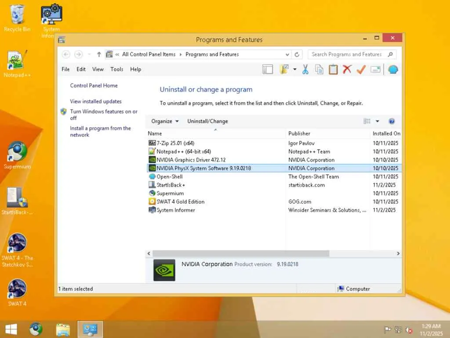
Task: Select the SWAT 4 Gold Edition entry
Action: tap(274, 202)
